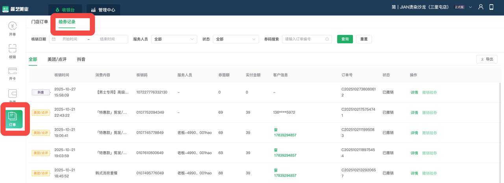The height and width of the screenshot is (183, 504).
Task: Click the user profile icon in header
Action: (480, 7)
